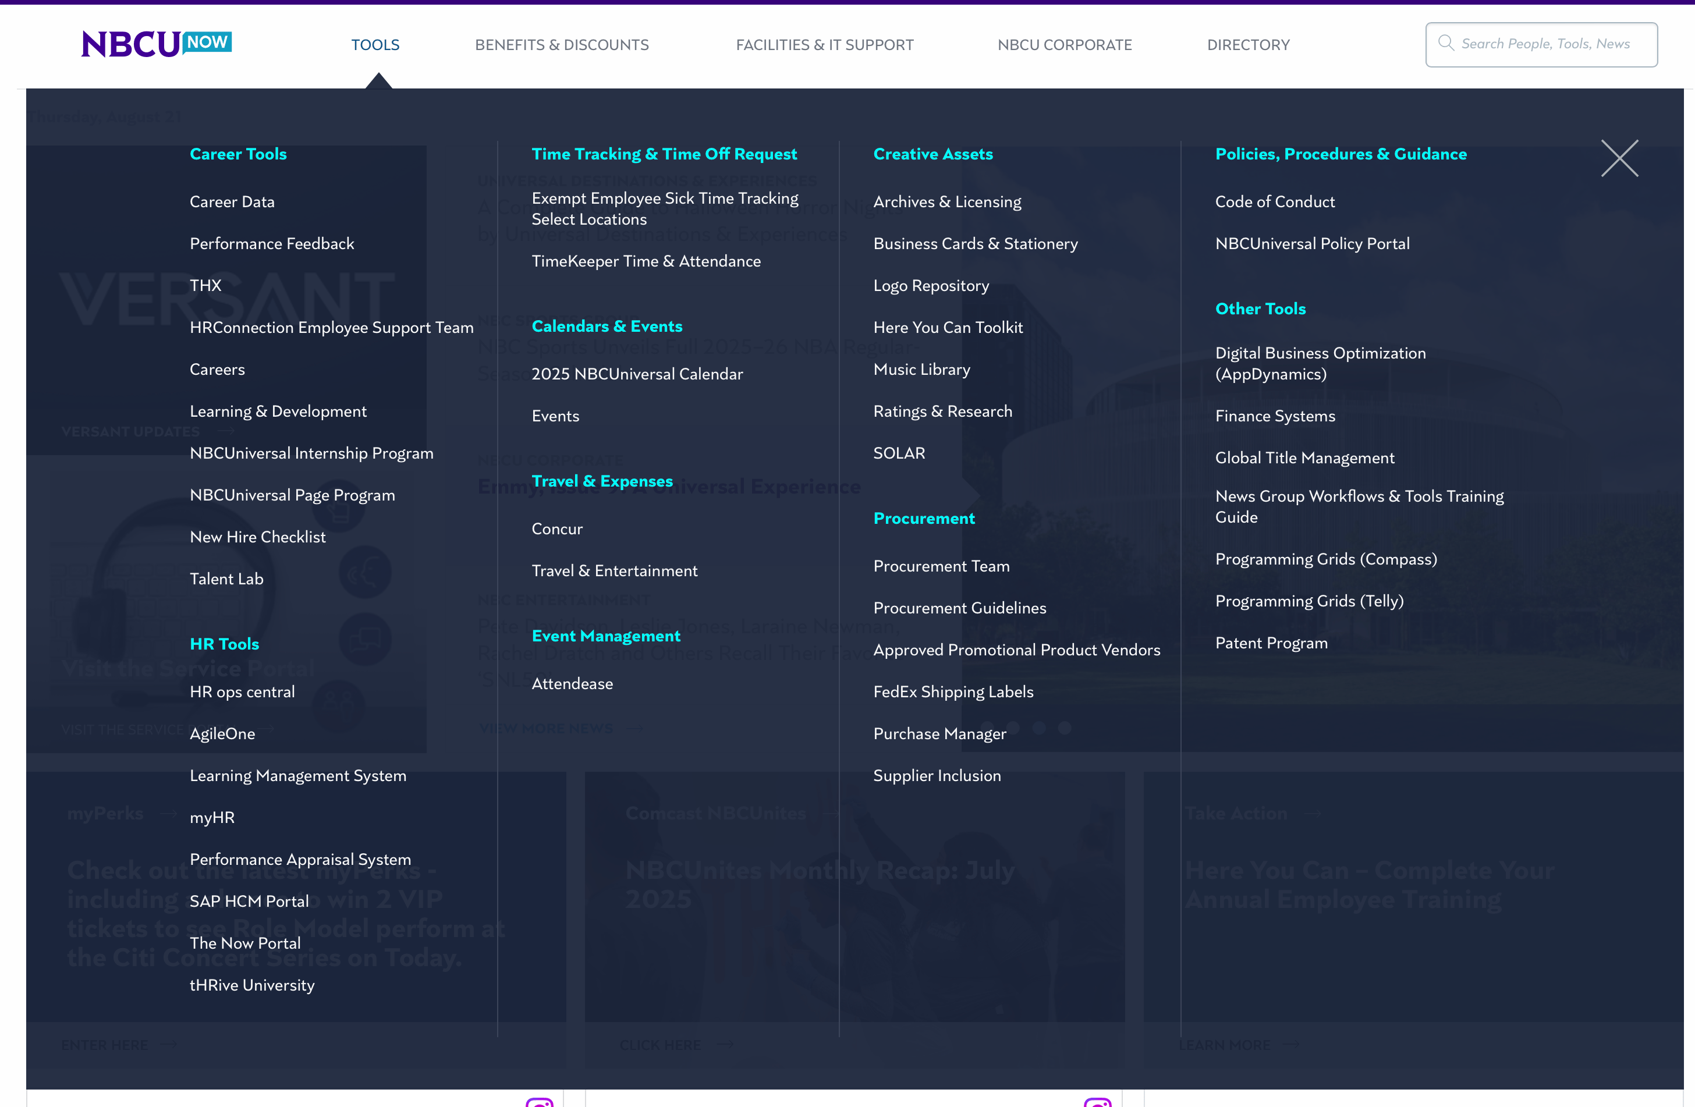Open TimeKeeper Time & Attendance

pos(647,261)
